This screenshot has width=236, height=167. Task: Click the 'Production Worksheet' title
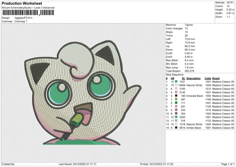pyautogui.click(x=22, y=3)
